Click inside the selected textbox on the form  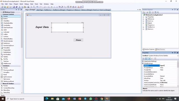click(x=67, y=27)
